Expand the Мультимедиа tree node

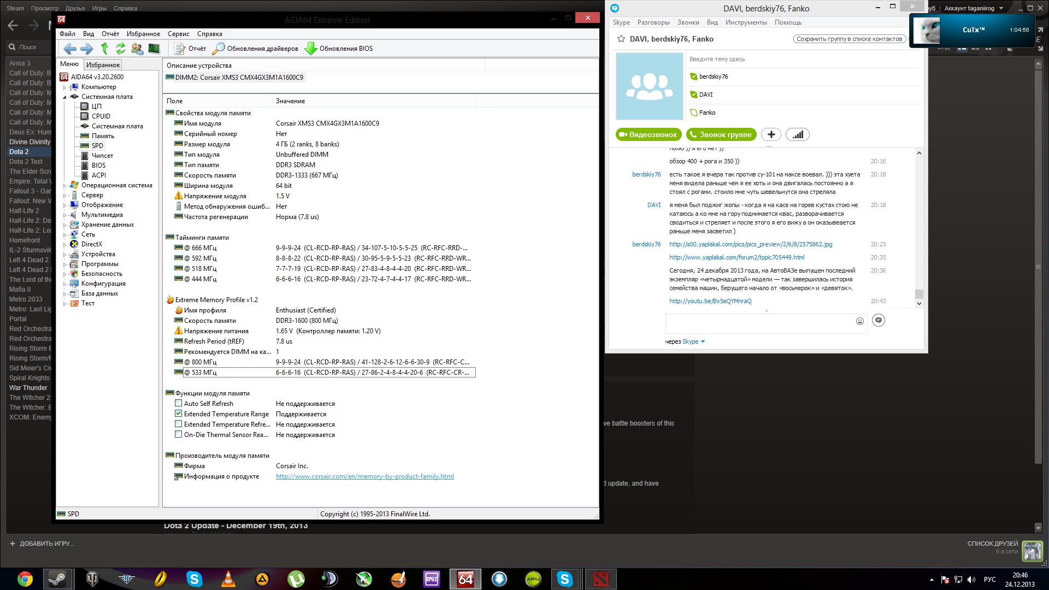[64, 215]
